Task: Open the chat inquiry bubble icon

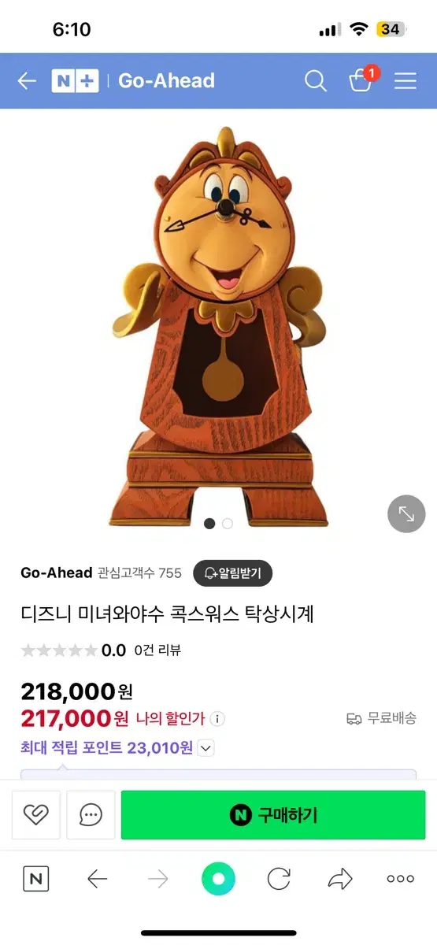Action: tap(91, 815)
